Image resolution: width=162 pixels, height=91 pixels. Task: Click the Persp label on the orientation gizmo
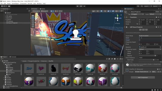(x=117, y=24)
